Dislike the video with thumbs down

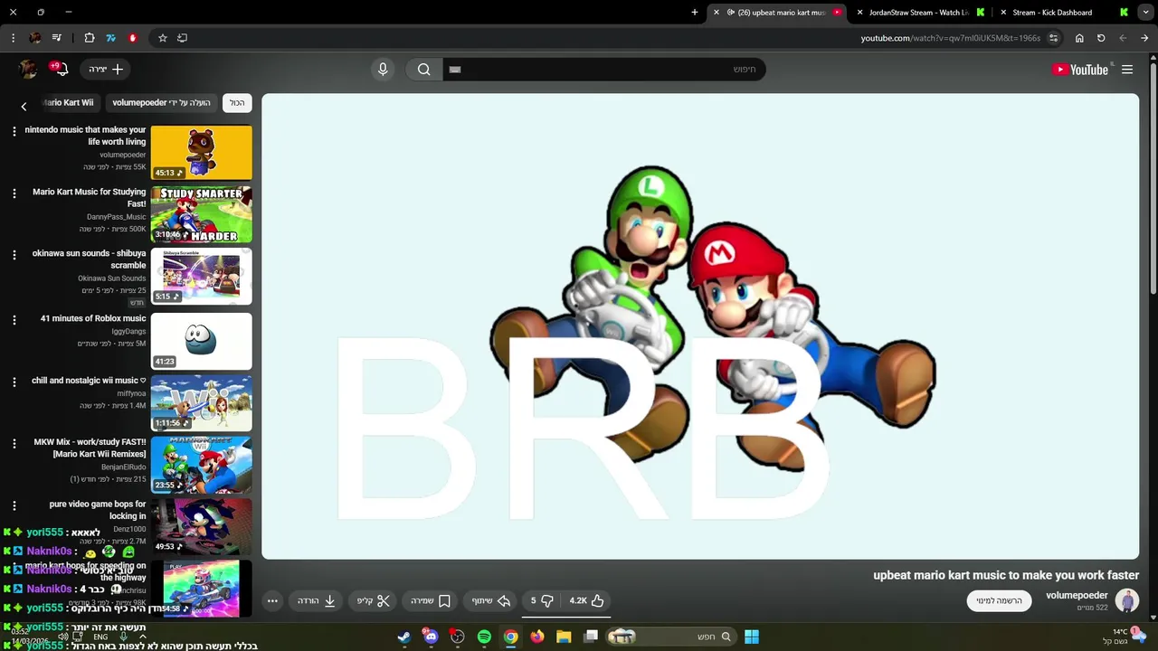(542, 600)
